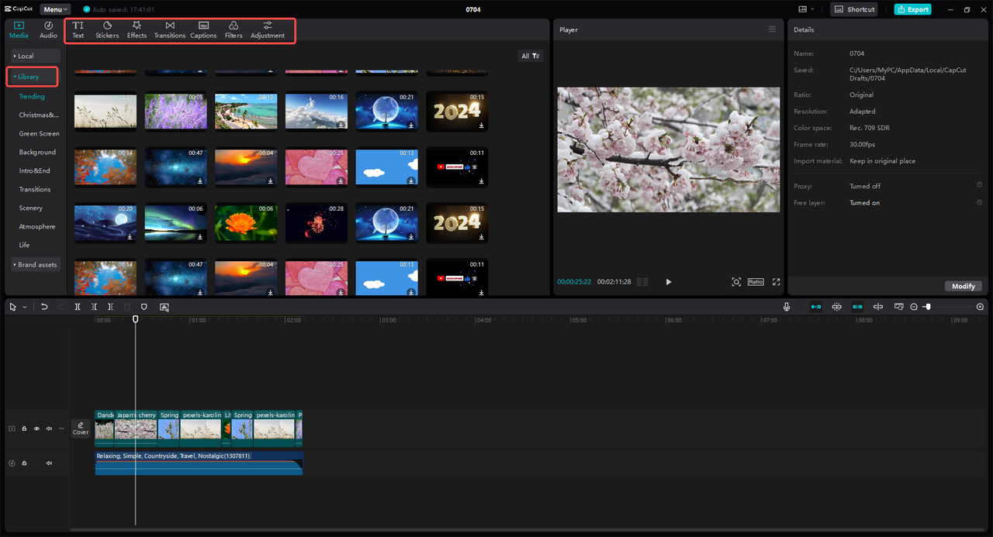Click the Undo arrow in timeline toolbar
This screenshot has width=993, height=537.
(x=44, y=307)
